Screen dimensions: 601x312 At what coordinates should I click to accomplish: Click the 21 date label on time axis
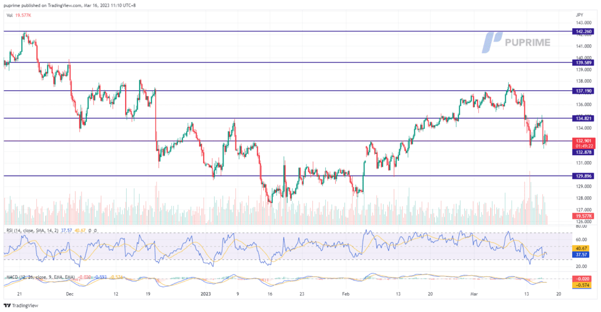tap(19, 294)
